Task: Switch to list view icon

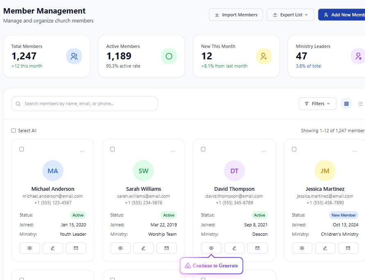Action: [360, 104]
